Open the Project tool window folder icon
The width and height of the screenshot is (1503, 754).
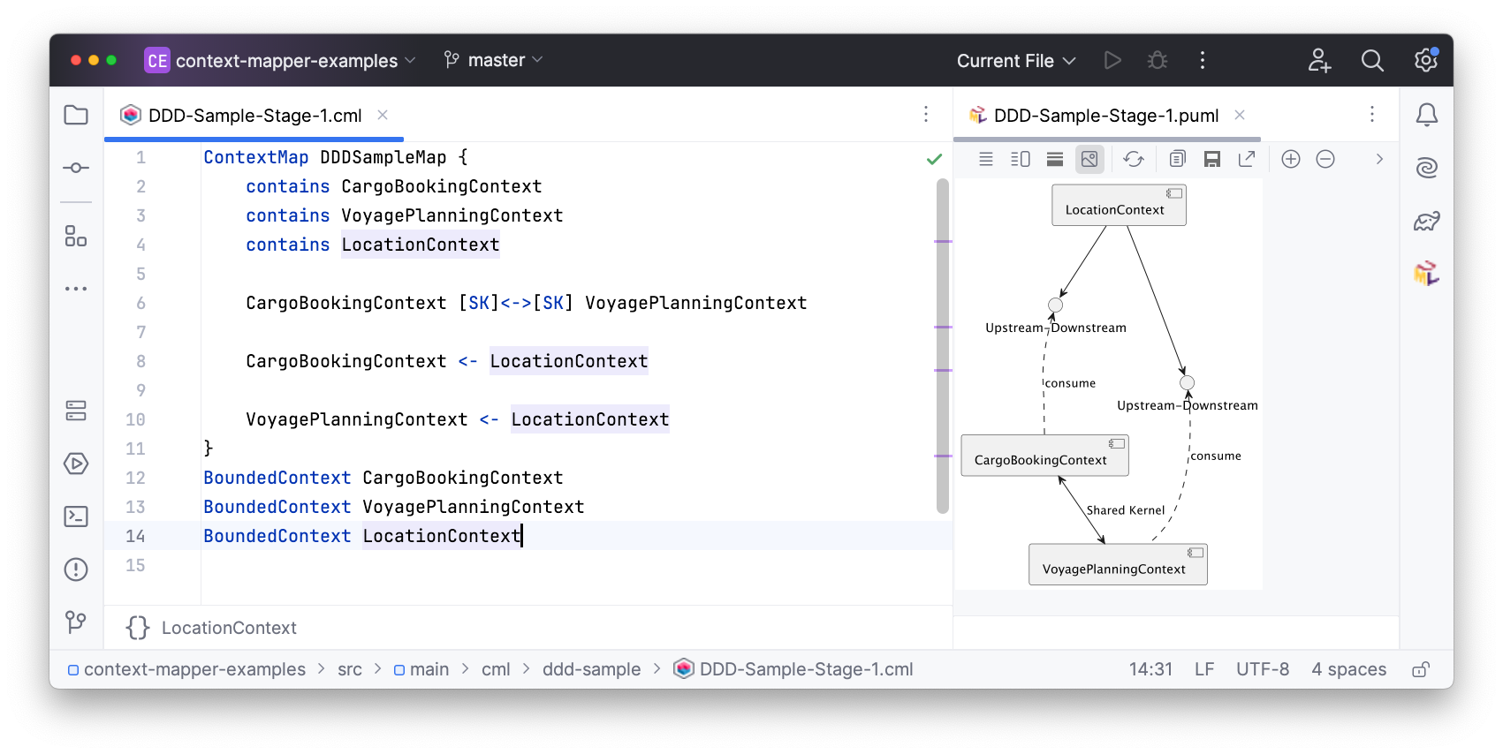pos(76,115)
